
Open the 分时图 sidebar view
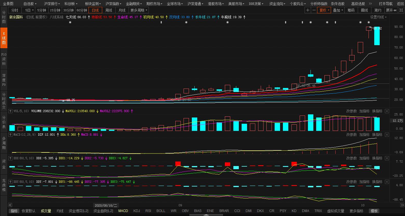(x=4, y=17)
